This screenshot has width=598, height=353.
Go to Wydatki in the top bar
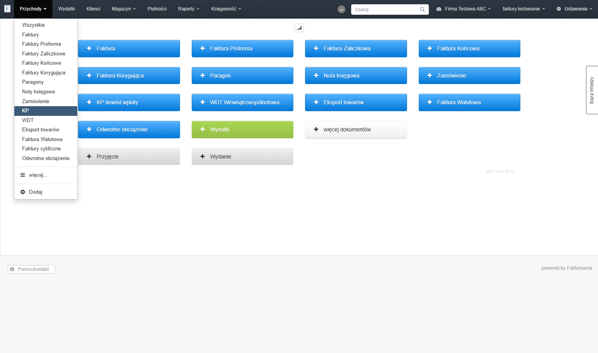tap(66, 9)
